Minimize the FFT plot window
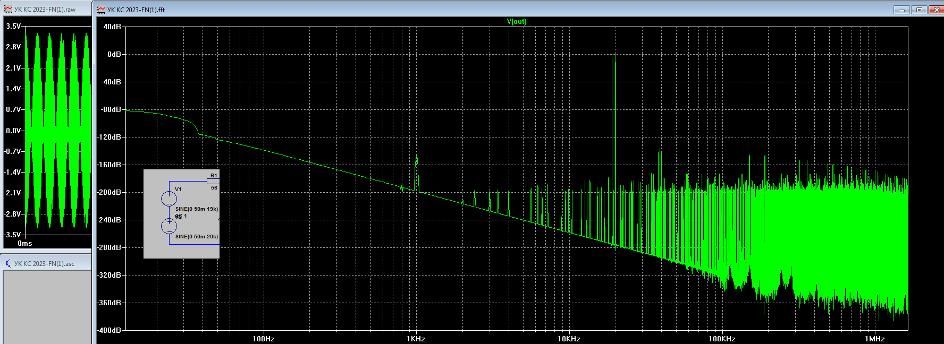 [901, 10]
